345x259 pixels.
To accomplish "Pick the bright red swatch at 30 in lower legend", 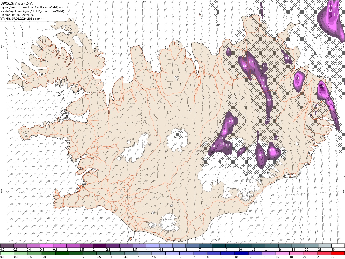I will click(338, 253).
